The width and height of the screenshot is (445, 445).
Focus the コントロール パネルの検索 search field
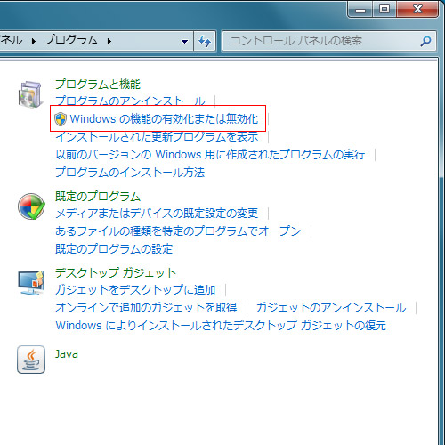click(329, 41)
